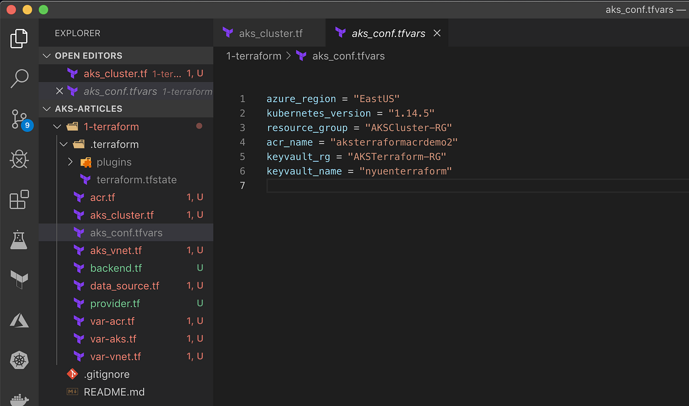This screenshot has width=689, height=406.
Task: Click the 1-terraform folder icon
Action: (x=72, y=126)
